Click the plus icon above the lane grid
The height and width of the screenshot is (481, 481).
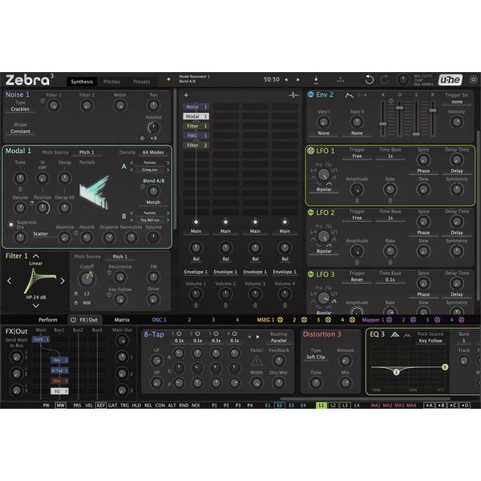186,95
